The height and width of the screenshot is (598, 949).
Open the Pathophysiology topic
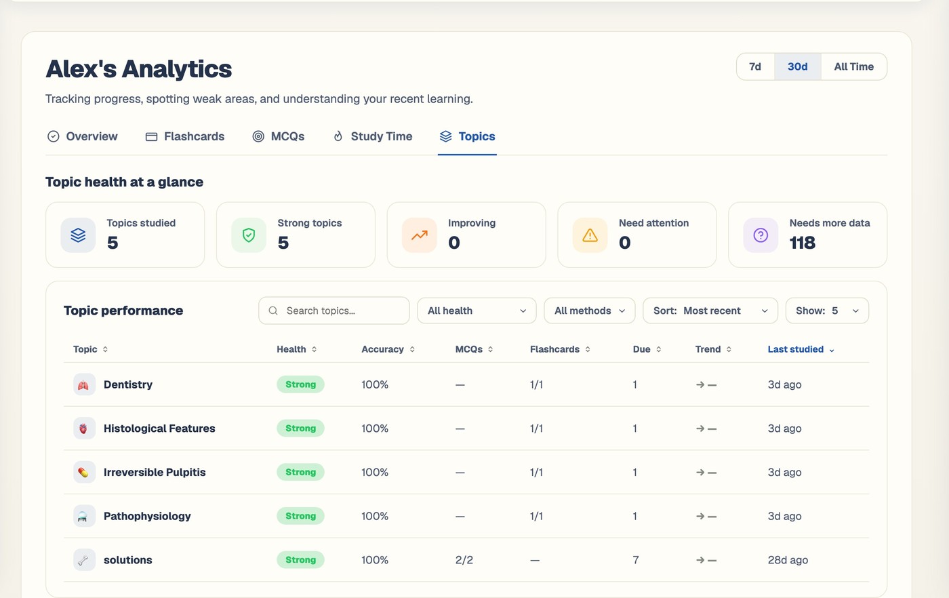[147, 516]
